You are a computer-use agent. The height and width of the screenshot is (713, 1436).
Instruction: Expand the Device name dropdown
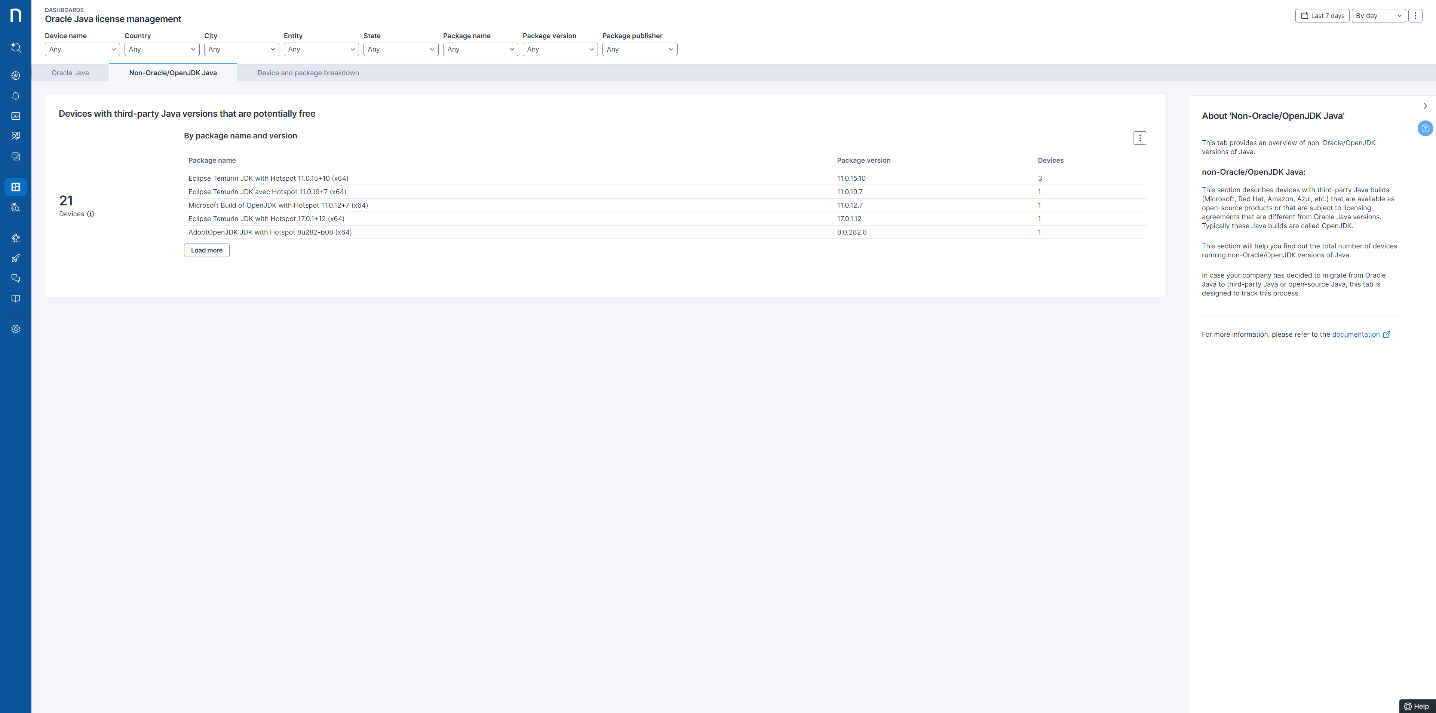click(x=82, y=50)
